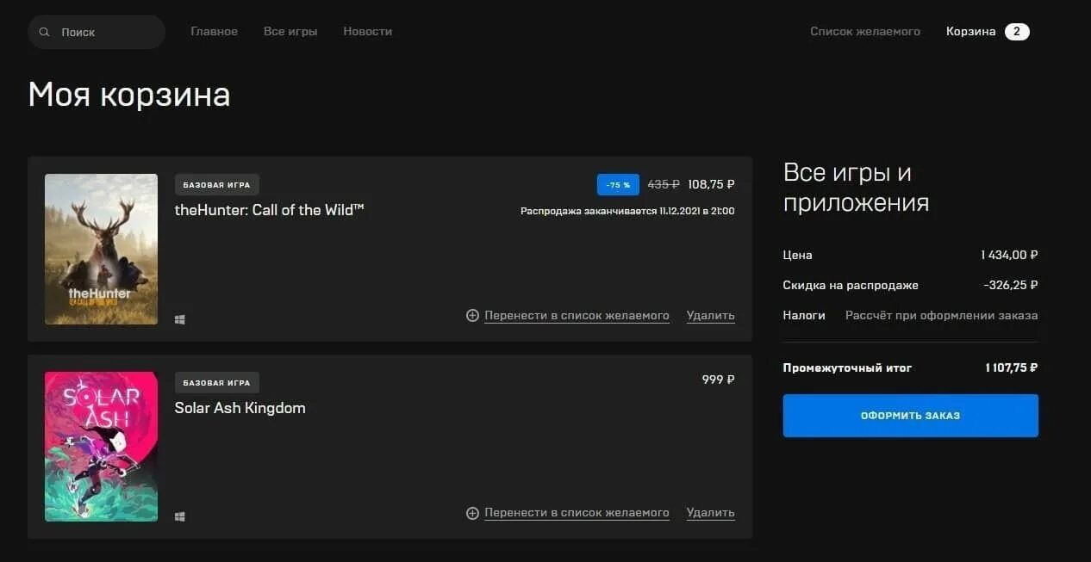The width and height of the screenshot is (1091, 562).
Task: Click the Все игры и приложения summary heading
Action: tap(856, 188)
